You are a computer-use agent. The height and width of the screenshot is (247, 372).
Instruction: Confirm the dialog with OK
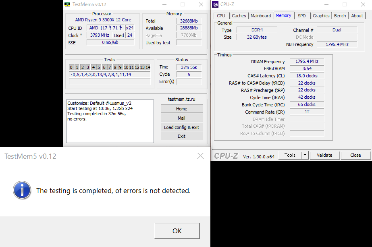[177, 230]
